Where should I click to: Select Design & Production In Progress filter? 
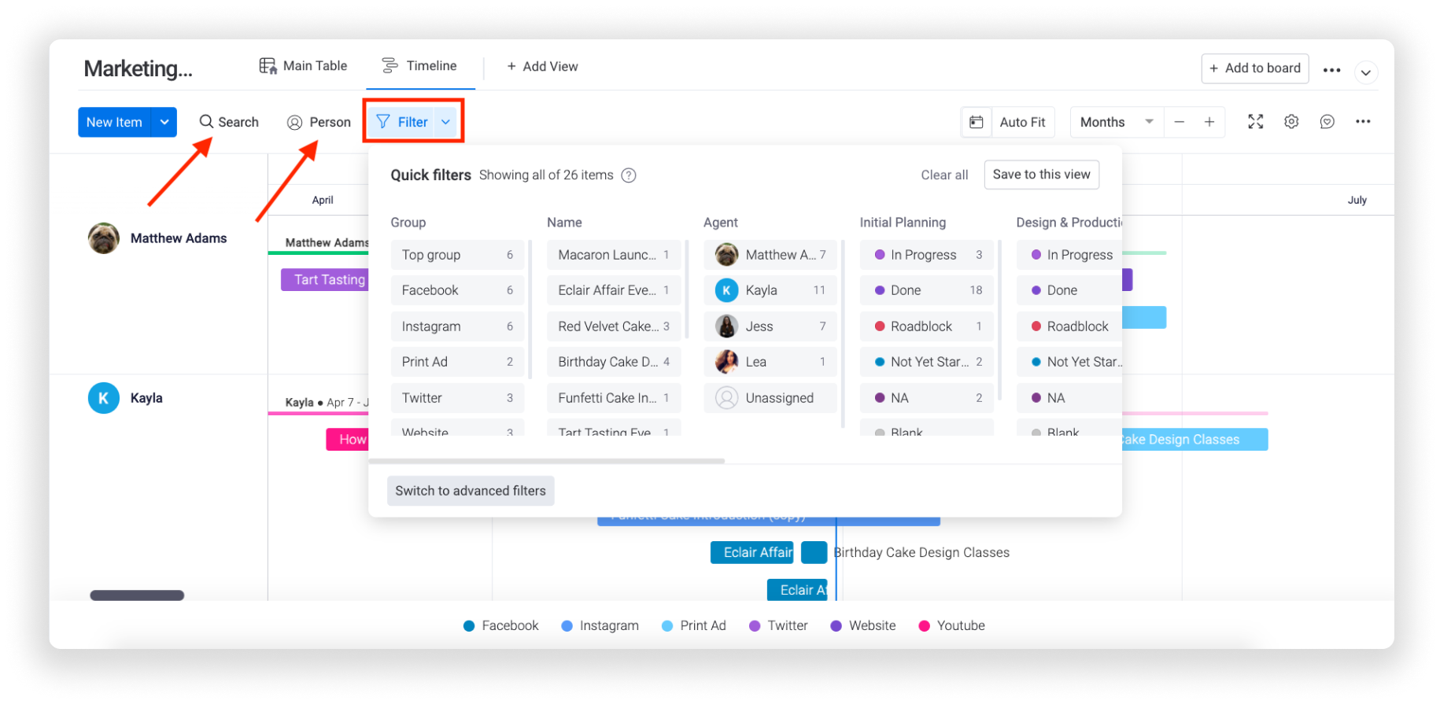point(1069,255)
